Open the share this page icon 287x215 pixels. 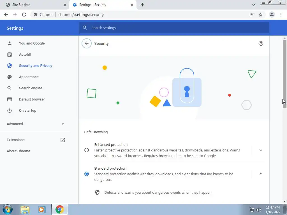[252, 15]
